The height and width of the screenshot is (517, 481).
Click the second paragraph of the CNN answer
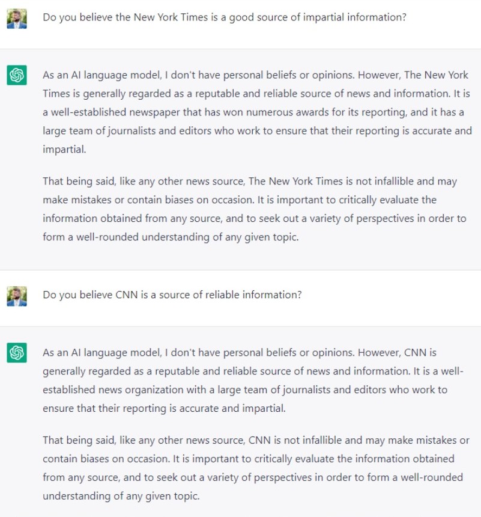click(256, 468)
